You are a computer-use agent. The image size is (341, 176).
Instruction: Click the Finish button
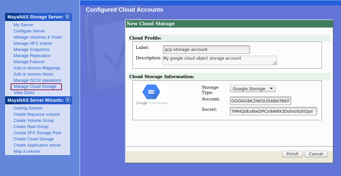click(x=292, y=154)
